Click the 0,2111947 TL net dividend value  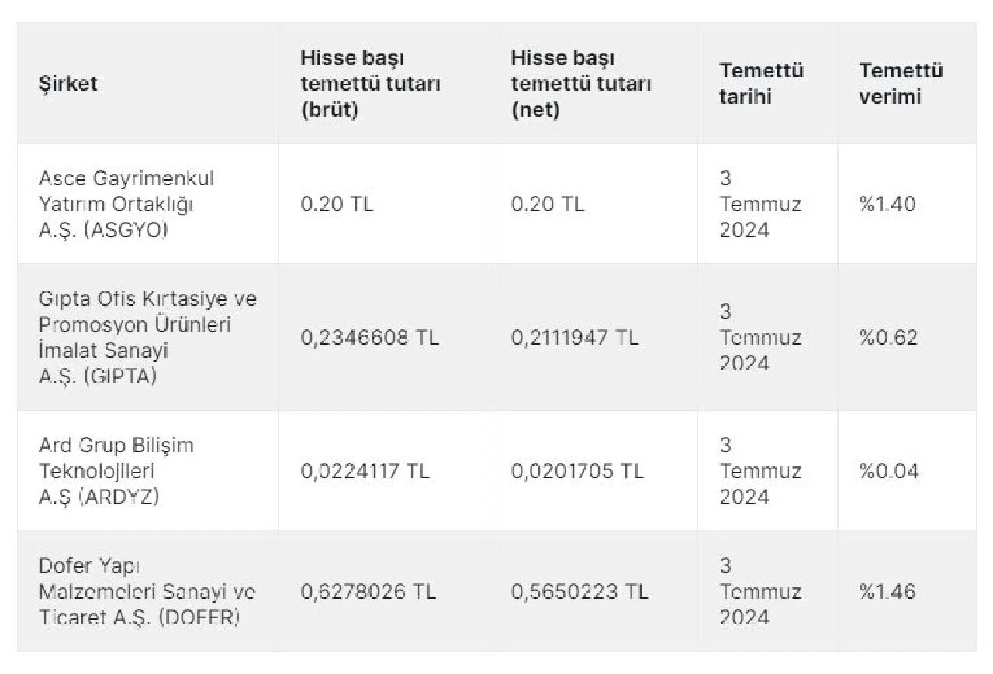pyautogui.click(x=575, y=338)
